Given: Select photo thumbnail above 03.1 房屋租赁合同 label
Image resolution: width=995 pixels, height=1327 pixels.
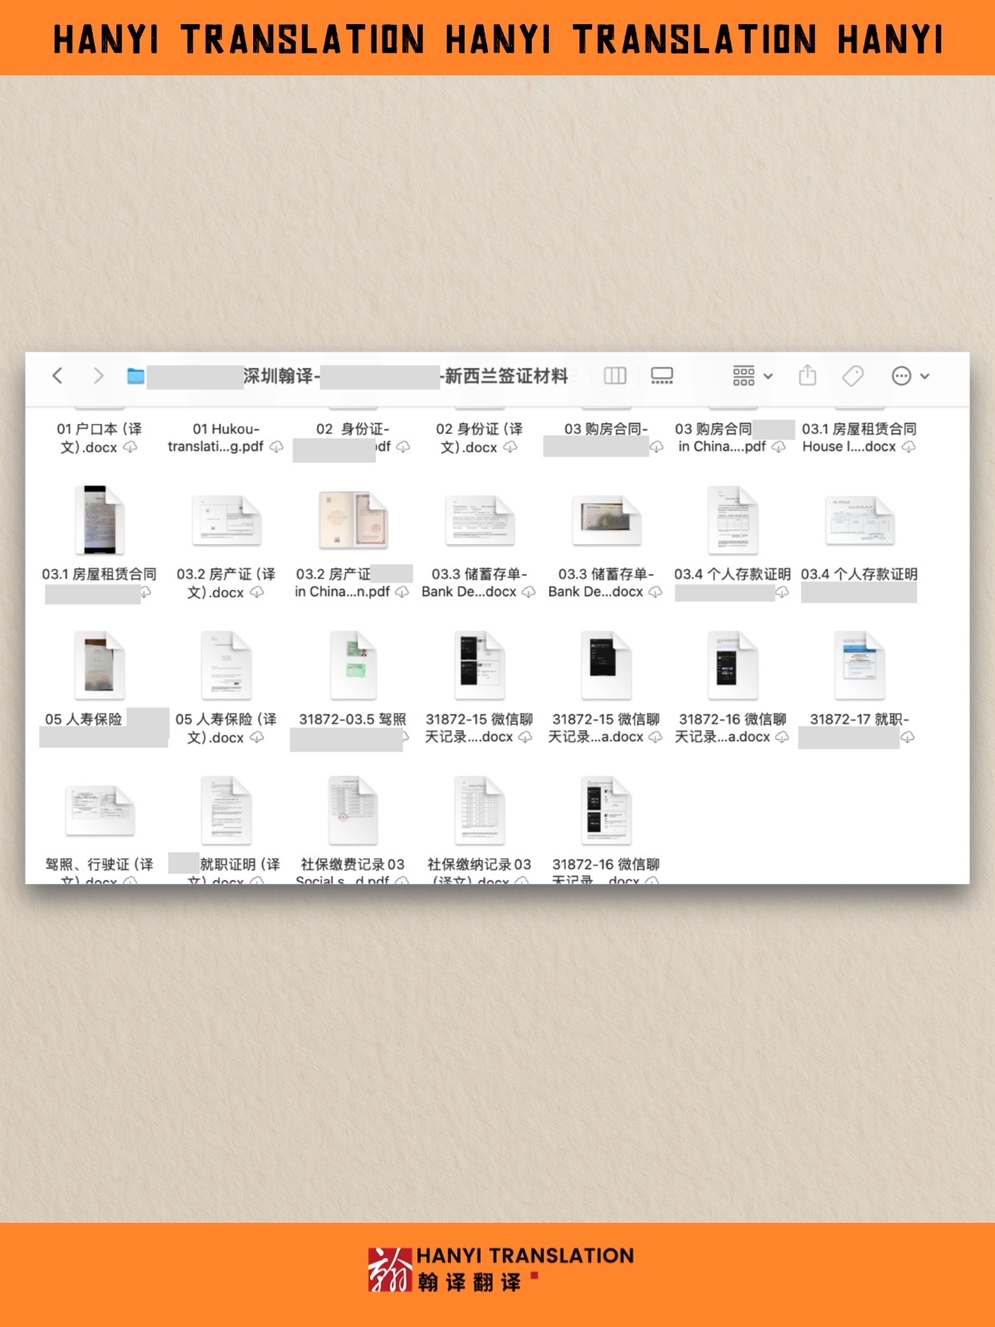Looking at the screenshot, I should [x=99, y=521].
